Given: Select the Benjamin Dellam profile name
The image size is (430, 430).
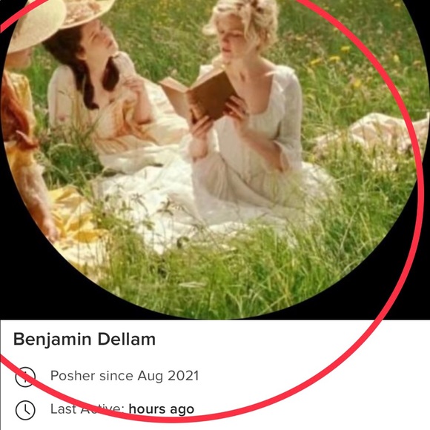Looking at the screenshot, I should click(x=85, y=340).
